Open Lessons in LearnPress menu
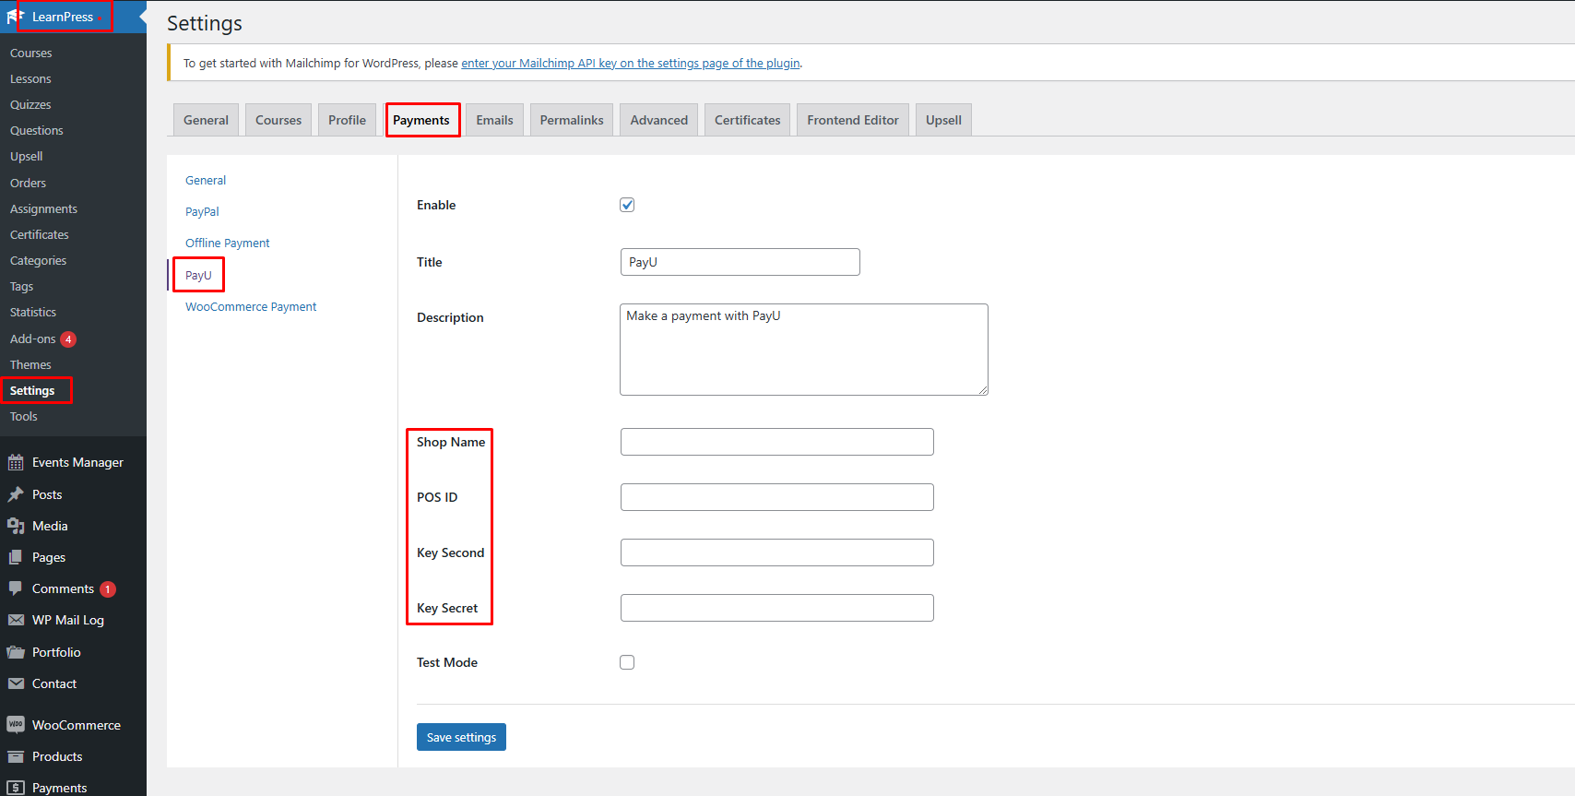The width and height of the screenshot is (1575, 796). [x=30, y=79]
